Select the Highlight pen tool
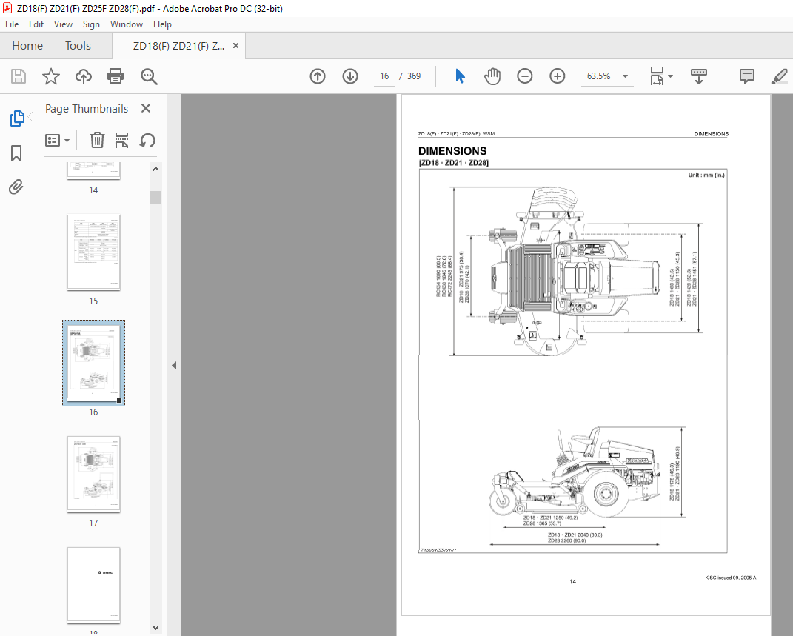The image size is (793, 636). tap(780, 76)
